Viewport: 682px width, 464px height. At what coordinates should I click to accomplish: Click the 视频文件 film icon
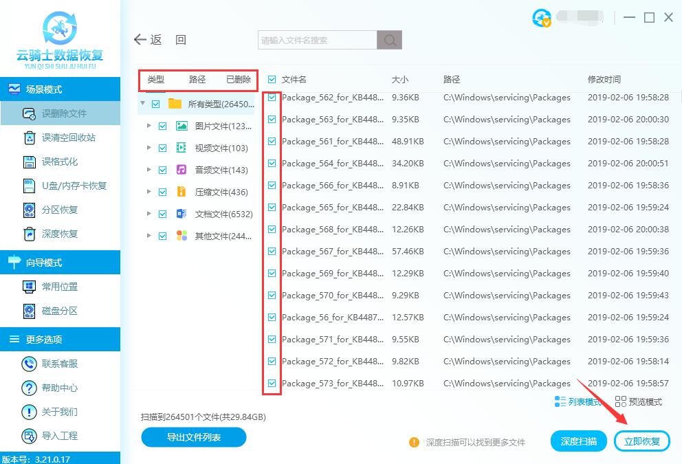[181, 148]
